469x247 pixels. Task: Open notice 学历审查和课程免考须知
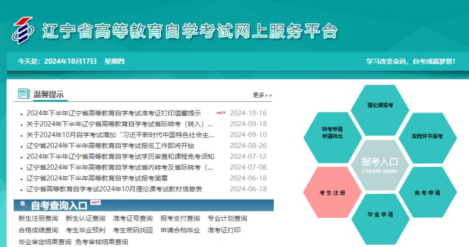[120, 156]
